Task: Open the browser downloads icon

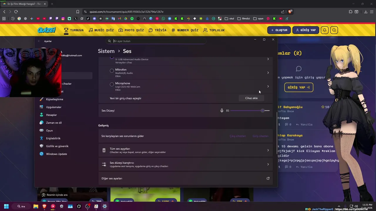Action: (x=366, y=12)
